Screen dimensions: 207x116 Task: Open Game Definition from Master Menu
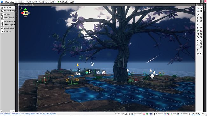[x=8, y=18]
